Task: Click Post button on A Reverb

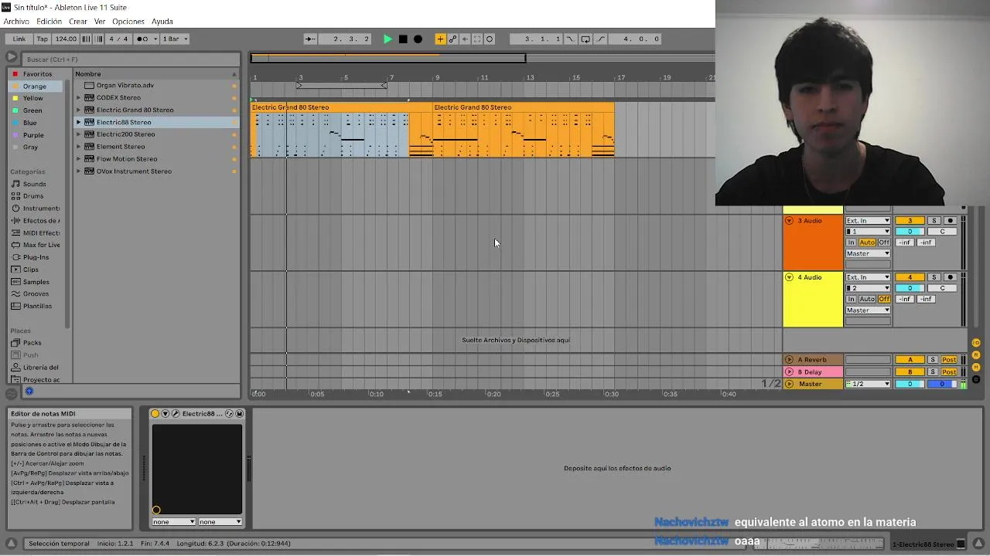Action: [x=949, y=360]
